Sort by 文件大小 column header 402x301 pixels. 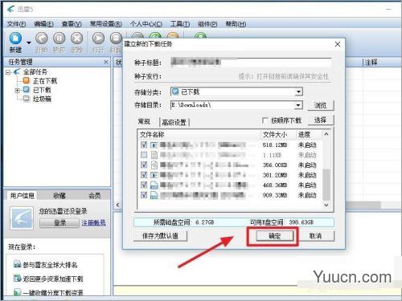[x=278, y=135]
